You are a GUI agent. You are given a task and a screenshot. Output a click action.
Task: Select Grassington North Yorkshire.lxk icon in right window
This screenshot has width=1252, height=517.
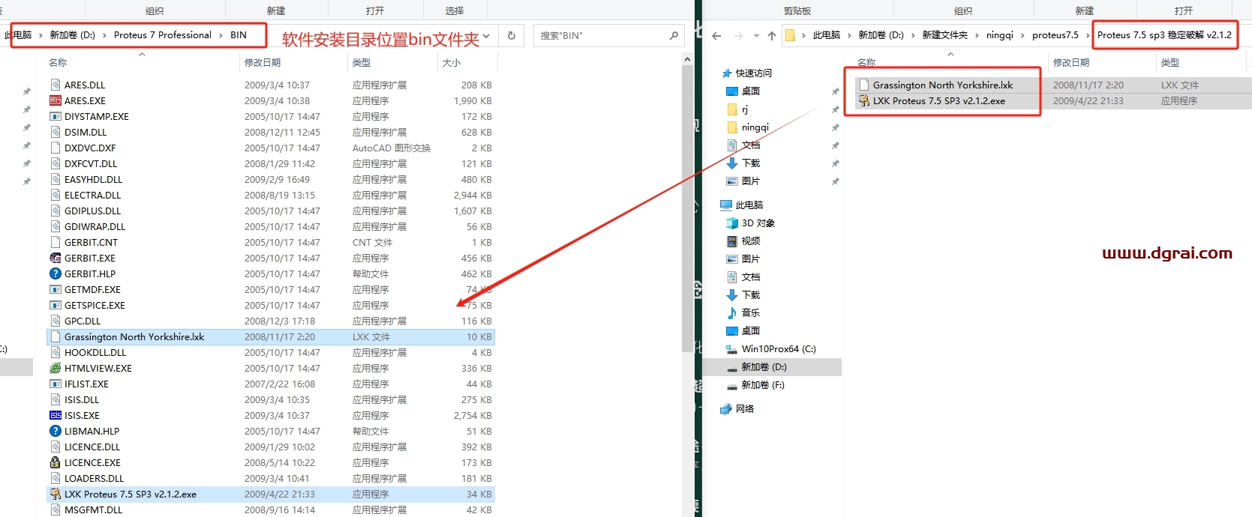click(863, 85)
